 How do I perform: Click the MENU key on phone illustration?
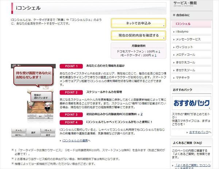pyautogui.click(x=19, y=135)
